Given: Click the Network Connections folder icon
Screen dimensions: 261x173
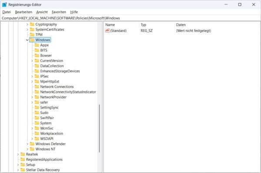Looking at the screenshot, I should (37, 87).
